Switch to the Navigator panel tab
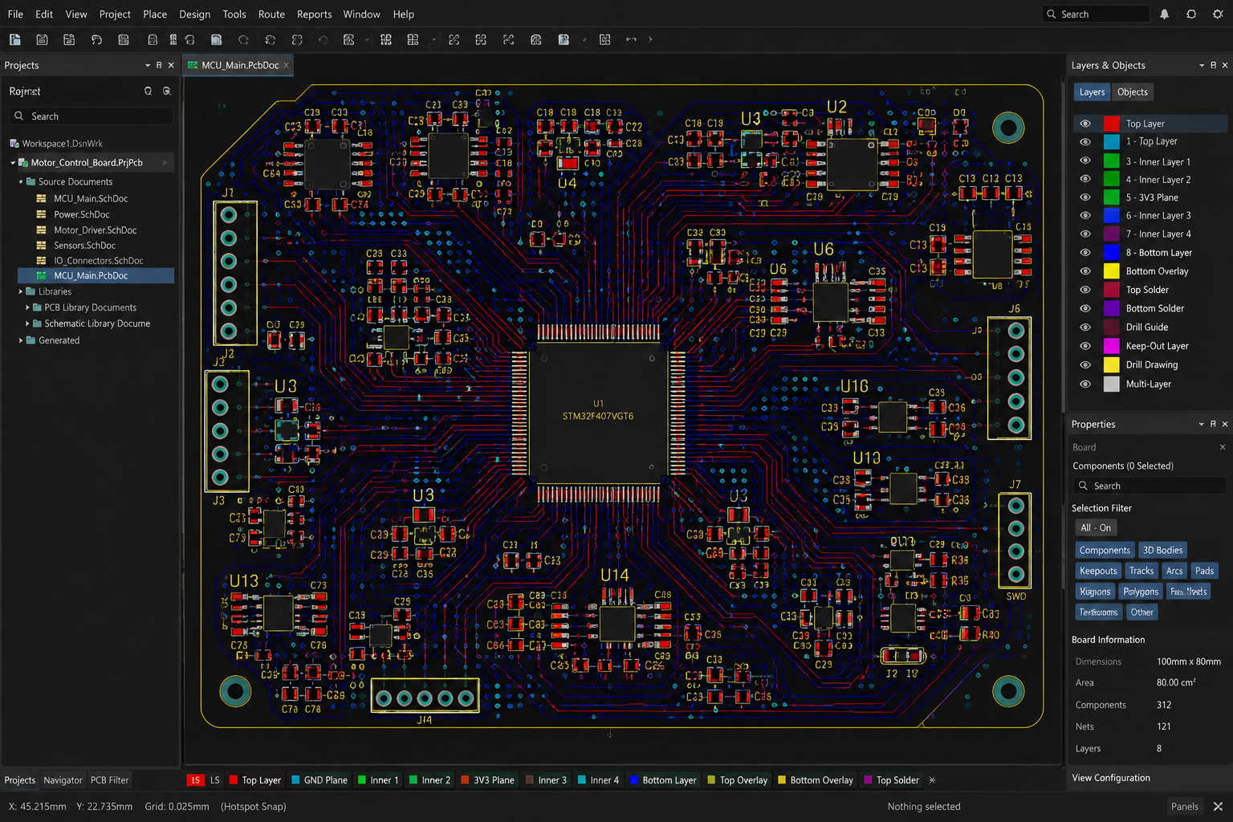1233x822 pixels. tap(63, 780)
